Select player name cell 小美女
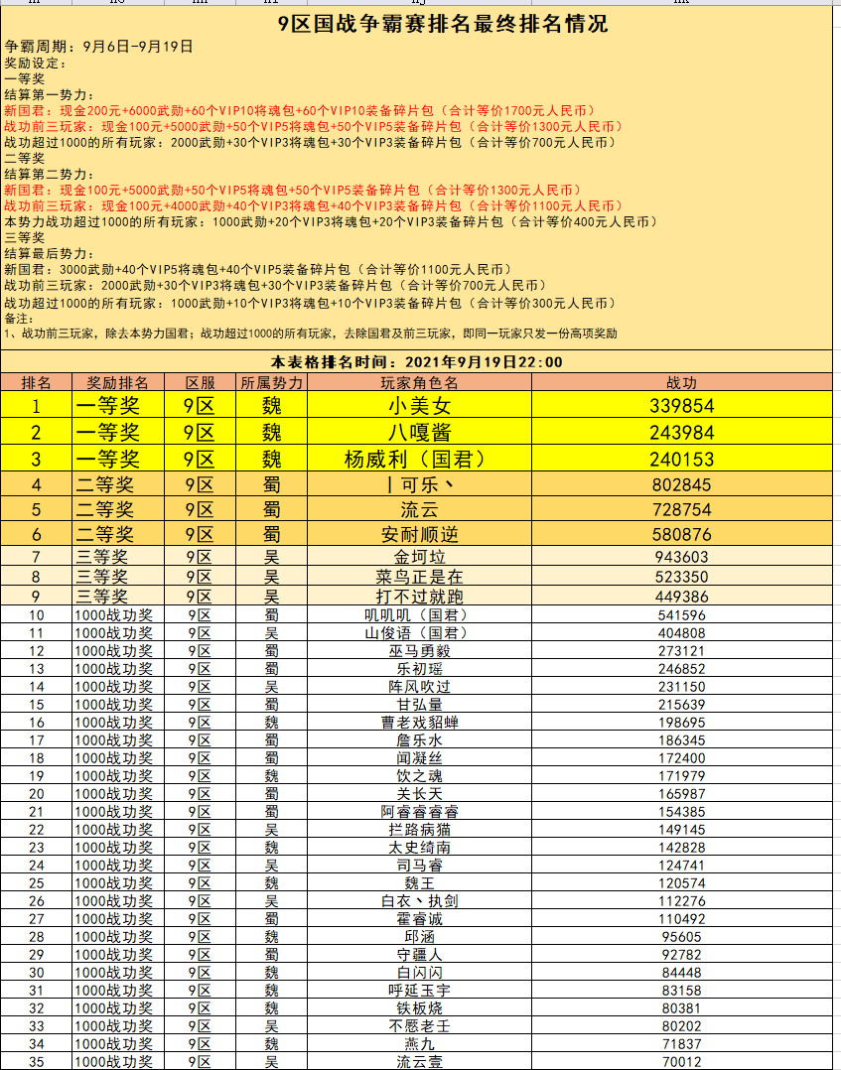Screen dimensions: 841x1070 pyautogui.click(x=419, y=405)
